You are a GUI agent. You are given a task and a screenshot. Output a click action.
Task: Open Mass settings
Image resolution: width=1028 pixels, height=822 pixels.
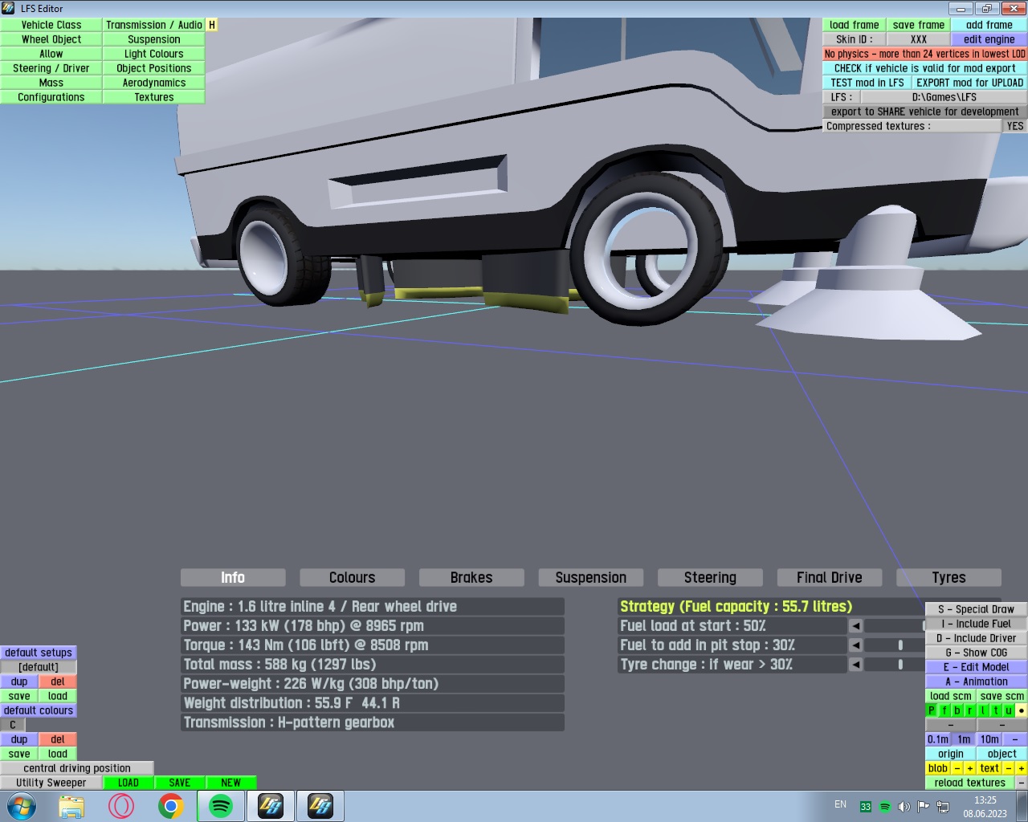[x=51, y=83]
